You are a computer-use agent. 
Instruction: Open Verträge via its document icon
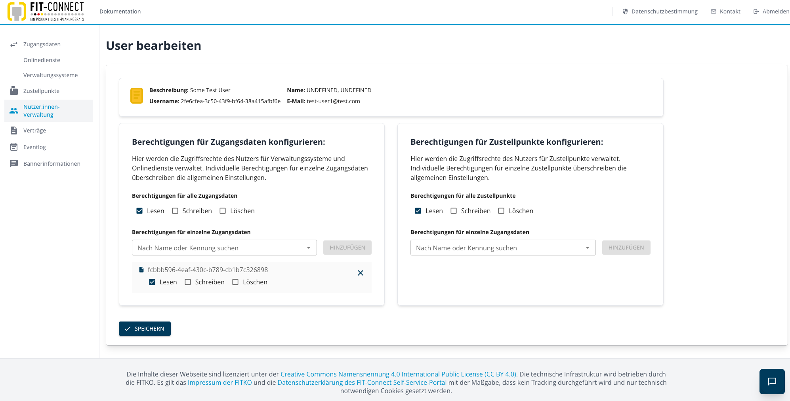[14, 131]
